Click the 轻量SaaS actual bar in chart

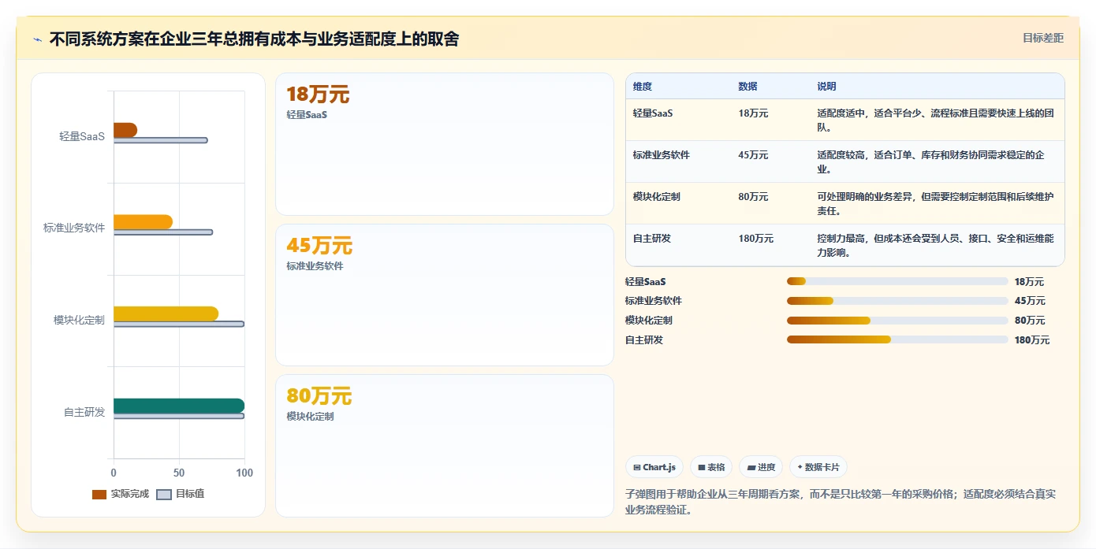pos(125,130)
